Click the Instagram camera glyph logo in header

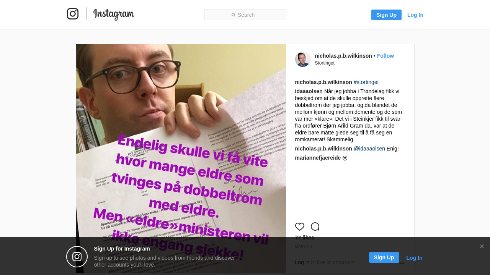pyautogui.click(x=73, y=14)
